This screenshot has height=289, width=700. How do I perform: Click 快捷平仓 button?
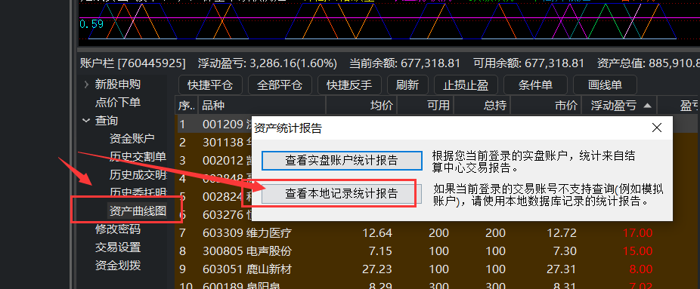click(210, 85)
